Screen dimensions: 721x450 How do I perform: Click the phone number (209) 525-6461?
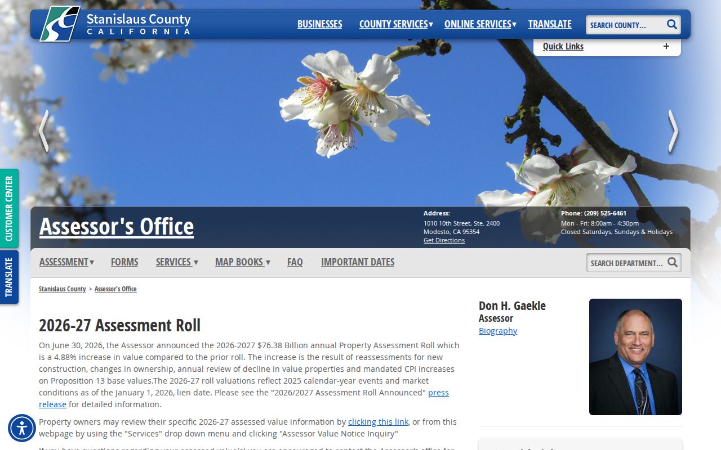(x=605, y=213)
